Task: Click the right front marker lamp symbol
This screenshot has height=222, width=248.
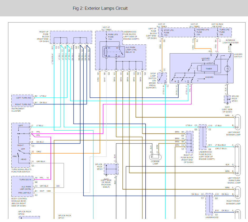Action: (x=238, y=193)
